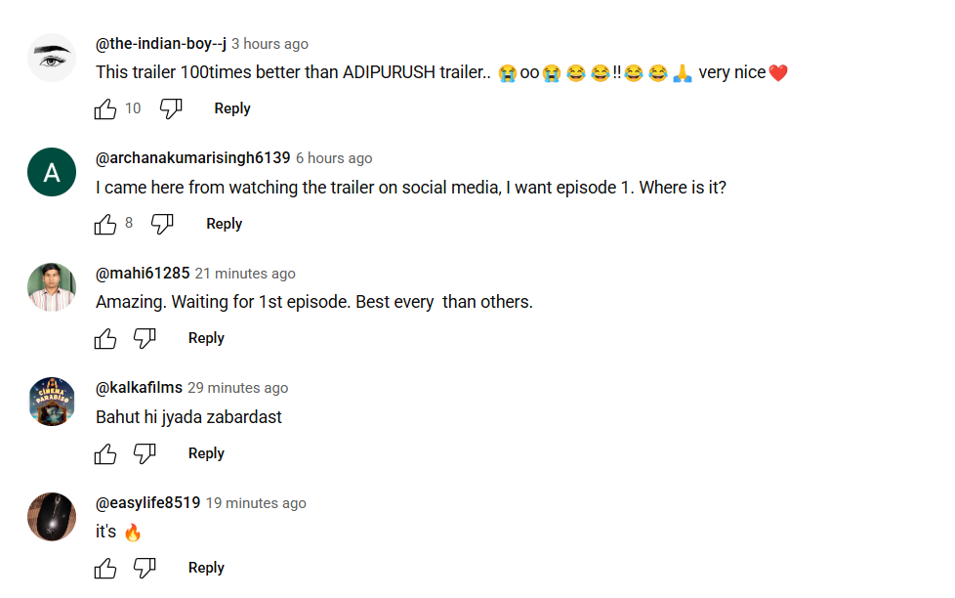Open @kalkafilms channel from username link
Image resolution: width=955 pixels, height=598 pixels.
click(x=139, y=388)
